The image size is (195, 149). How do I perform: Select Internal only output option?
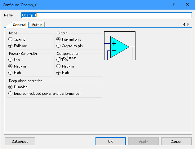click(59, 39)
